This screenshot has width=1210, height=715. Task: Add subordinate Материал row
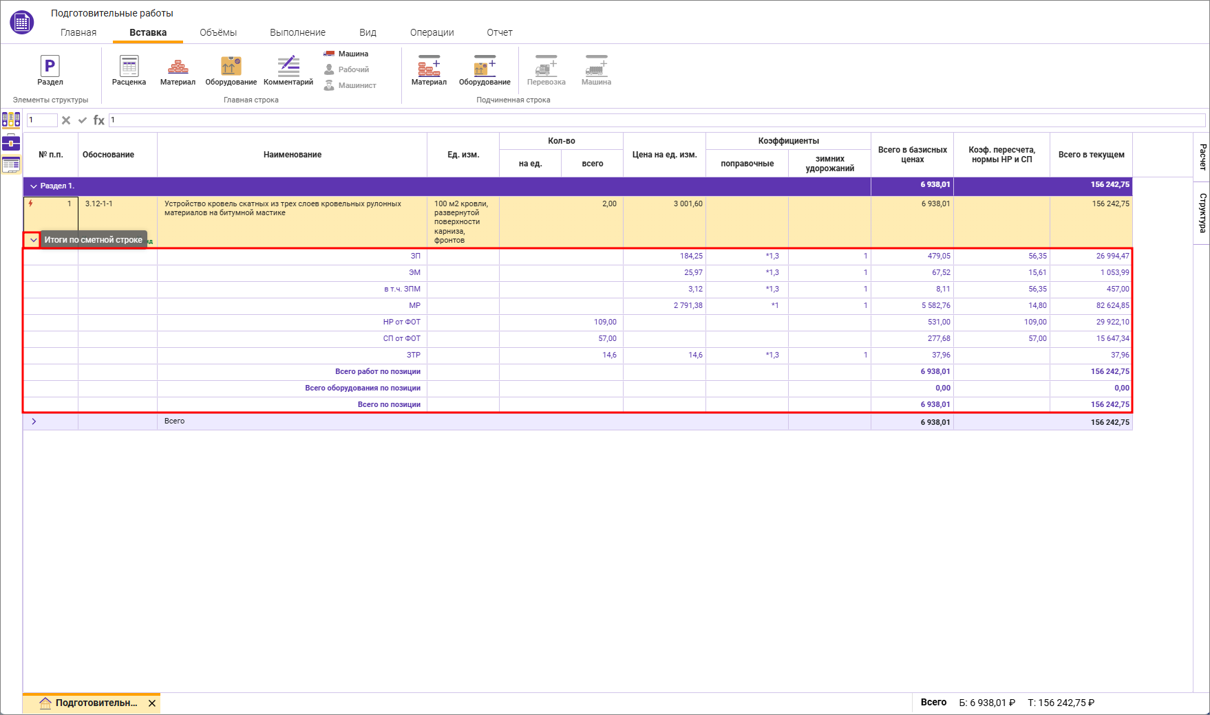tap(429, 67)
